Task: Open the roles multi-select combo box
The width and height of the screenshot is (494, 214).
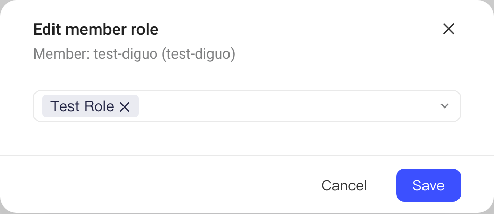Action: pos(247,106)
